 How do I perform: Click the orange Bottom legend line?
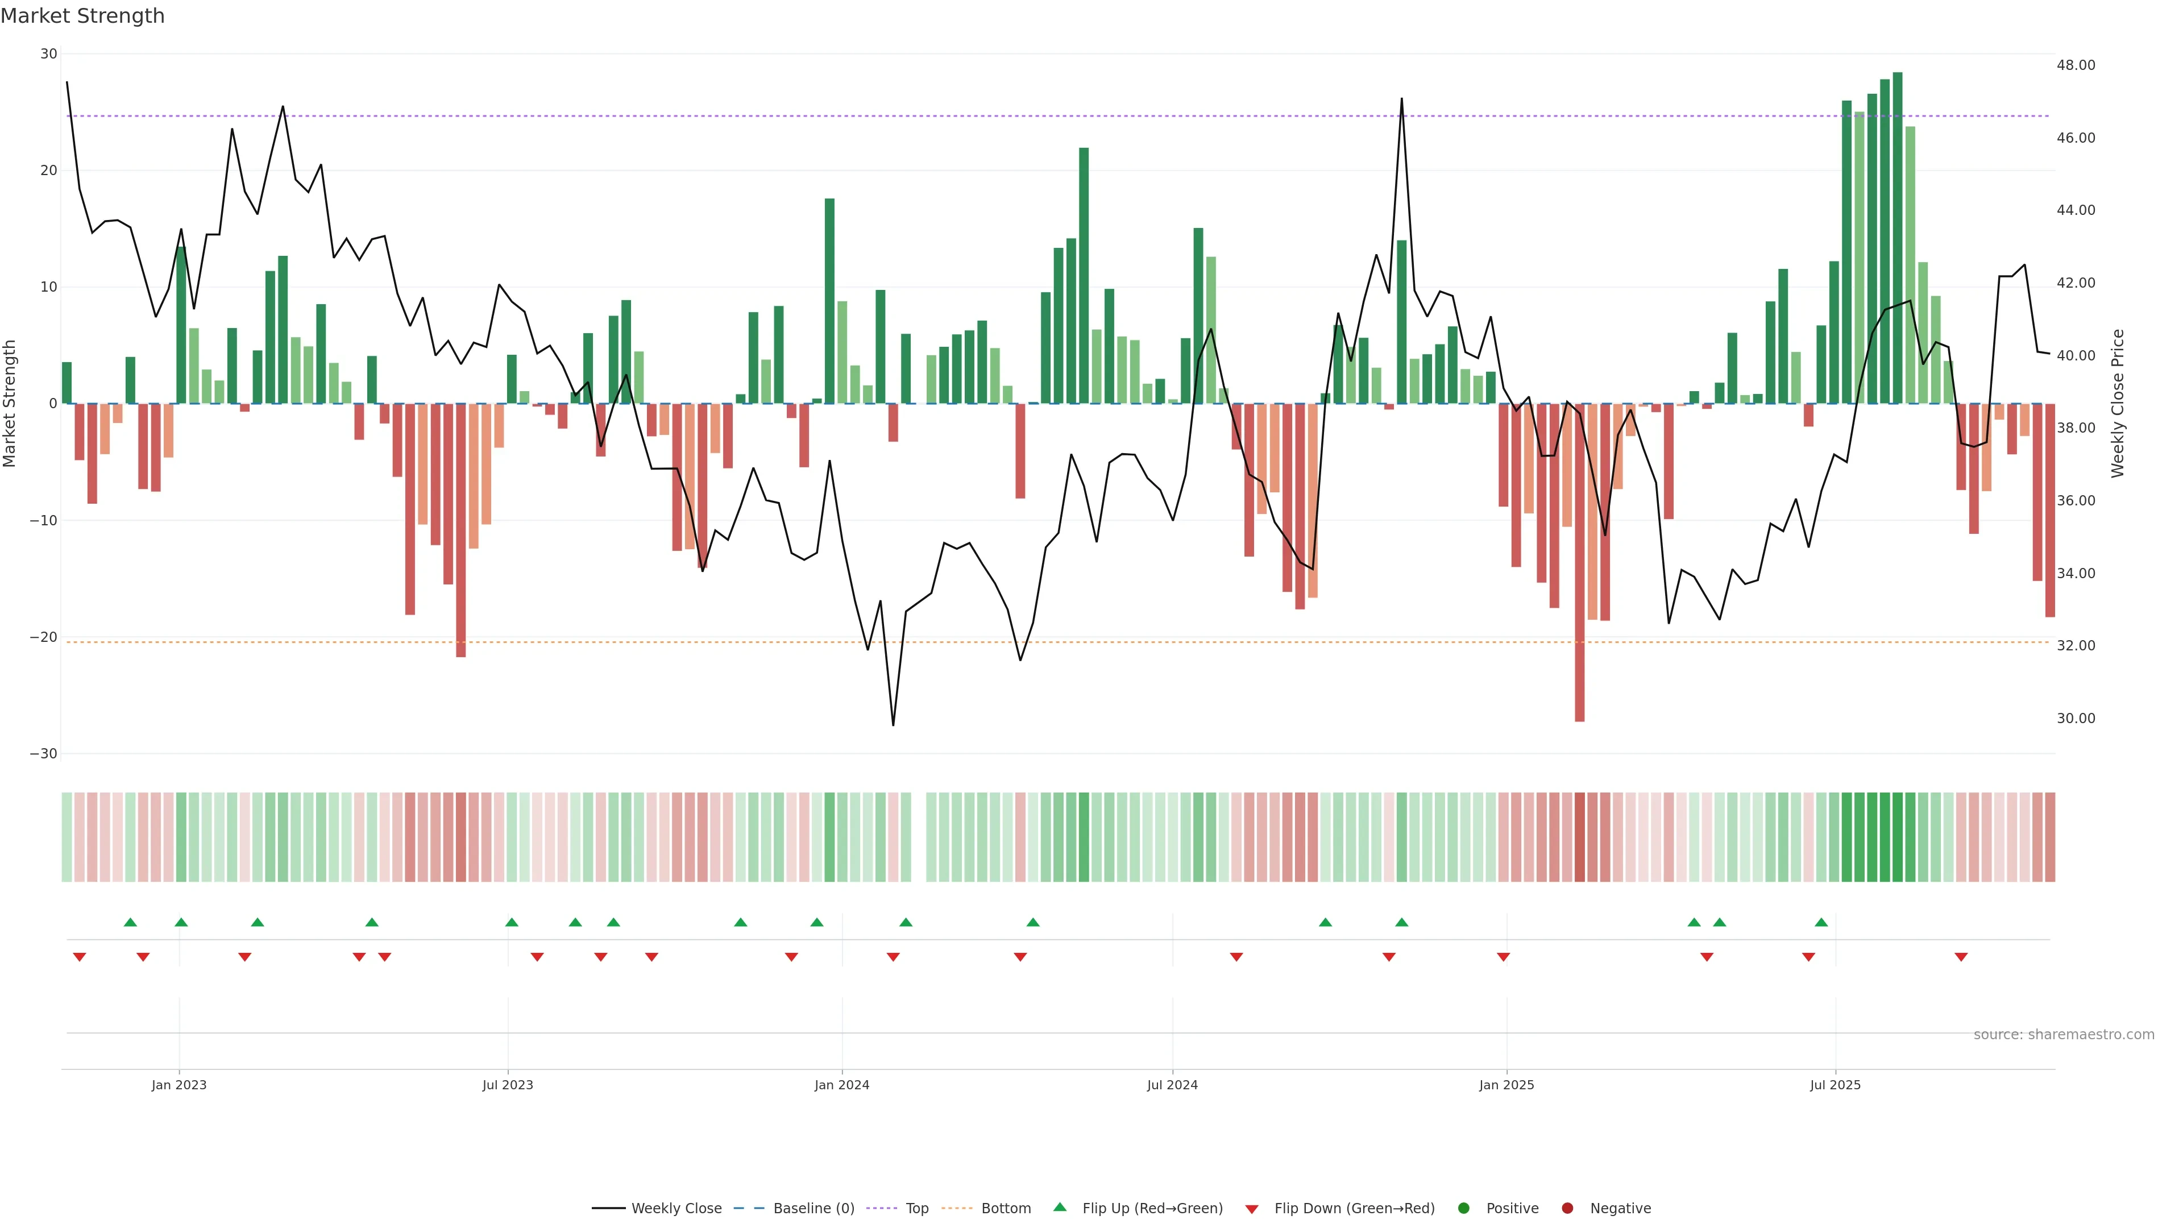(957, 1209)
